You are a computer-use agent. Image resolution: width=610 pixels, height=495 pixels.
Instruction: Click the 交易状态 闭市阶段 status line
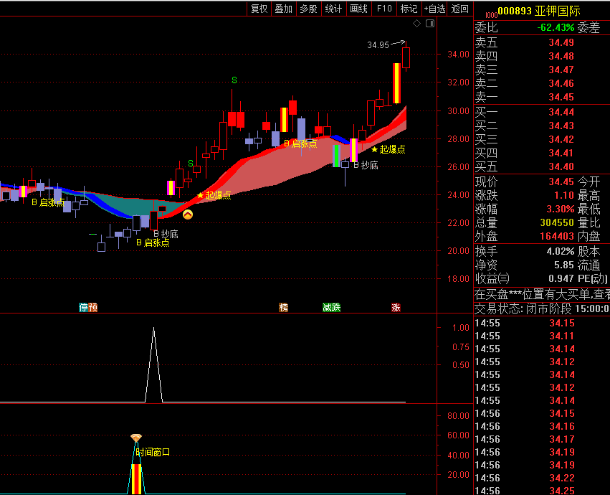pyautogui.click(x=541, y=309)
